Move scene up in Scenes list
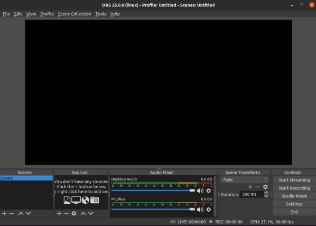Viewport: 316px width, 226px height. click(21, 214)
